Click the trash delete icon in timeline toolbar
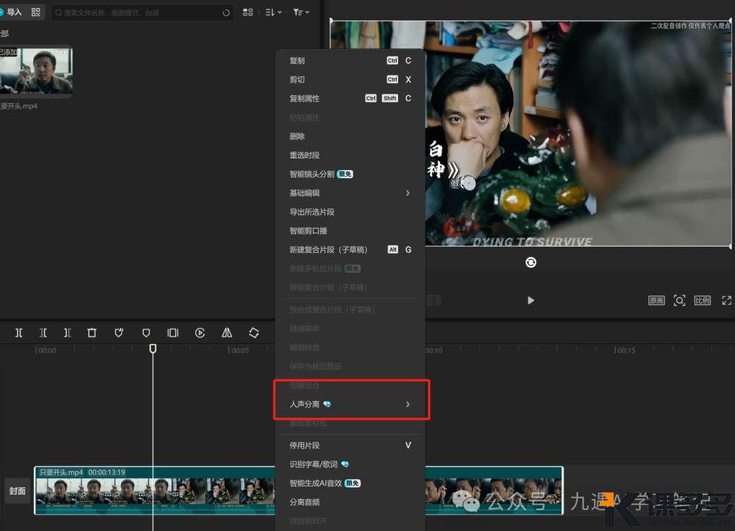The width and height of the screenshot is (735, 531). pyautogui.click(x=92, y=333)
